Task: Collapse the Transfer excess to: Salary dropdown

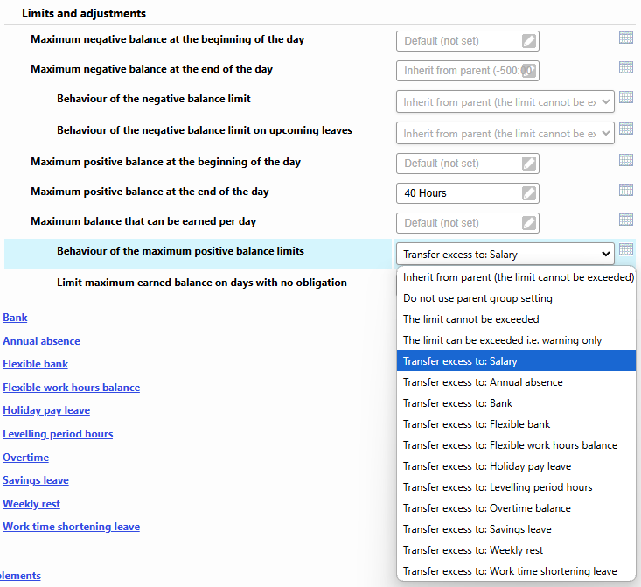Action: coord(505,254)
